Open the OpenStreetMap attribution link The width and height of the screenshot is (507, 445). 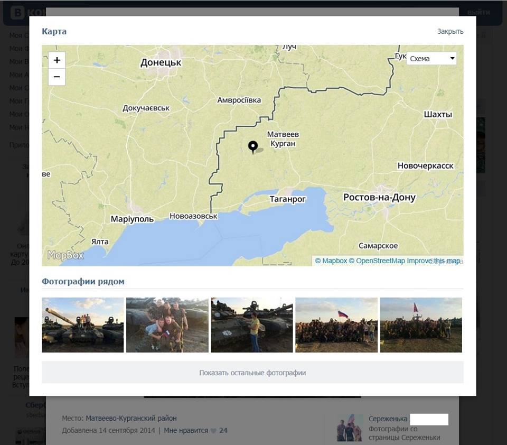(x=377, y=261)
